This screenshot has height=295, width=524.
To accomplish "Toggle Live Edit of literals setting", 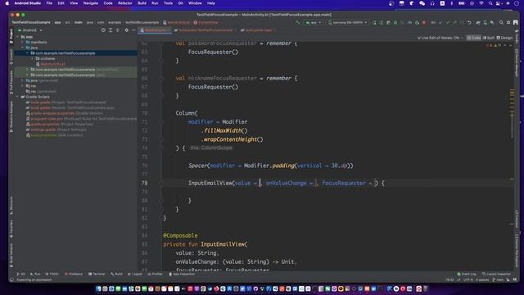I will point(440,38).
